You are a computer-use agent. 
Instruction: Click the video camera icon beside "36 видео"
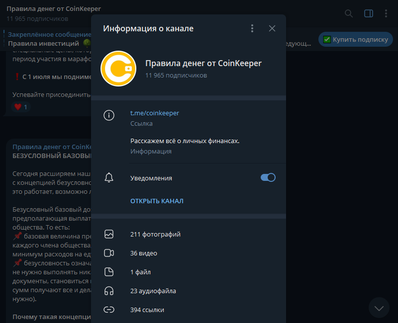[x=109, y=253]
